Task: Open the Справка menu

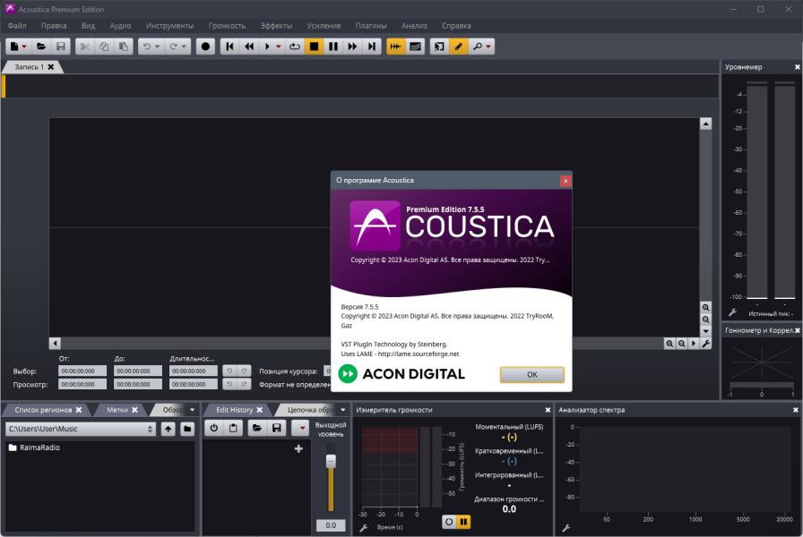Action: tap(456, 26)
